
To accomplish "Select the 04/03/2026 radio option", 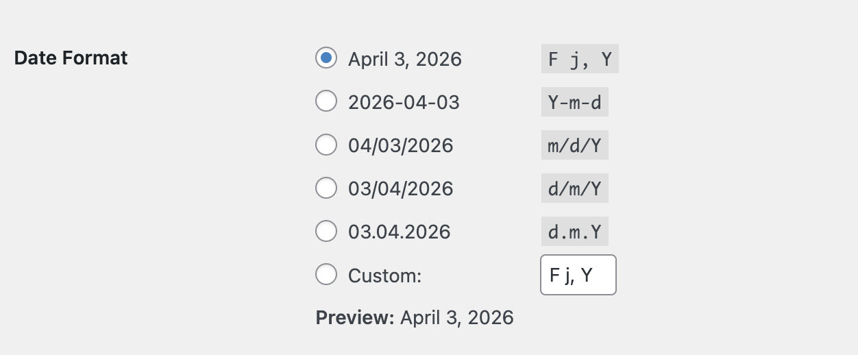I will point(326,145).
